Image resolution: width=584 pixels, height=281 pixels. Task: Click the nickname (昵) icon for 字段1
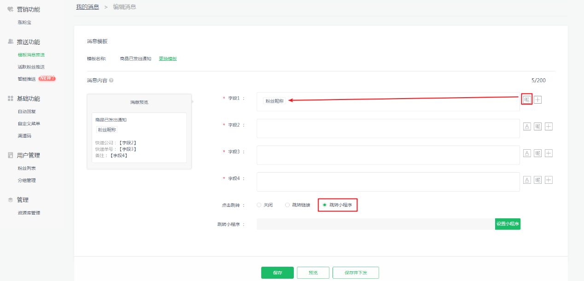point(527,100)
